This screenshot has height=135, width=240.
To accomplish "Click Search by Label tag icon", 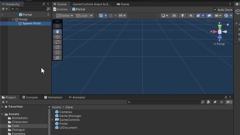I will pos(215,102).
